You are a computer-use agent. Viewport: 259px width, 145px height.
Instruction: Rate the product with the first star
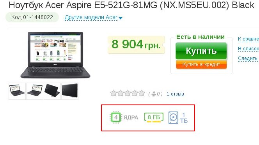click(114, 93)
